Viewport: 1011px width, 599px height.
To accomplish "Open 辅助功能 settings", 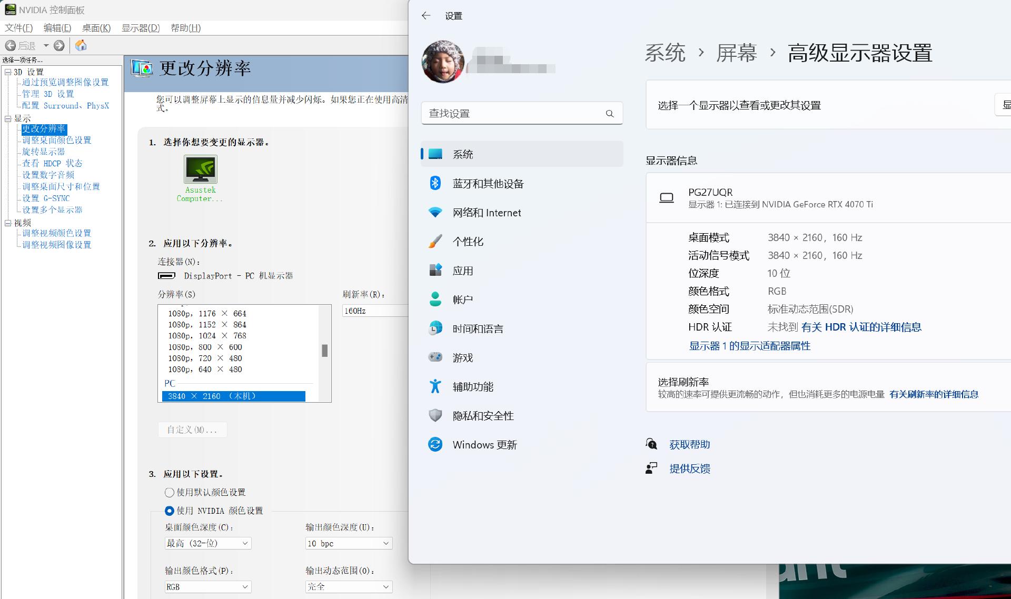I will 472,386.
